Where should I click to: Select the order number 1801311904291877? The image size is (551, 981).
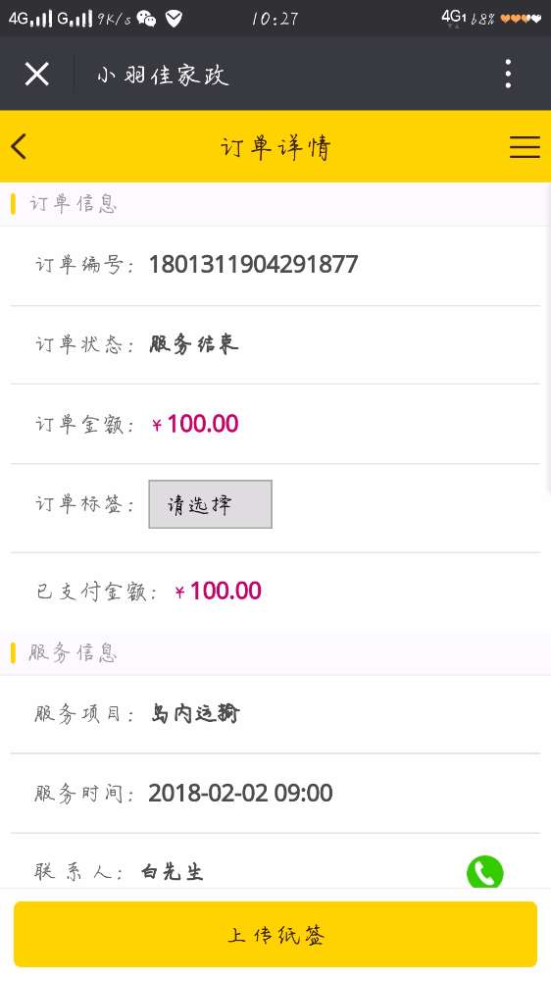click(253, 264)
